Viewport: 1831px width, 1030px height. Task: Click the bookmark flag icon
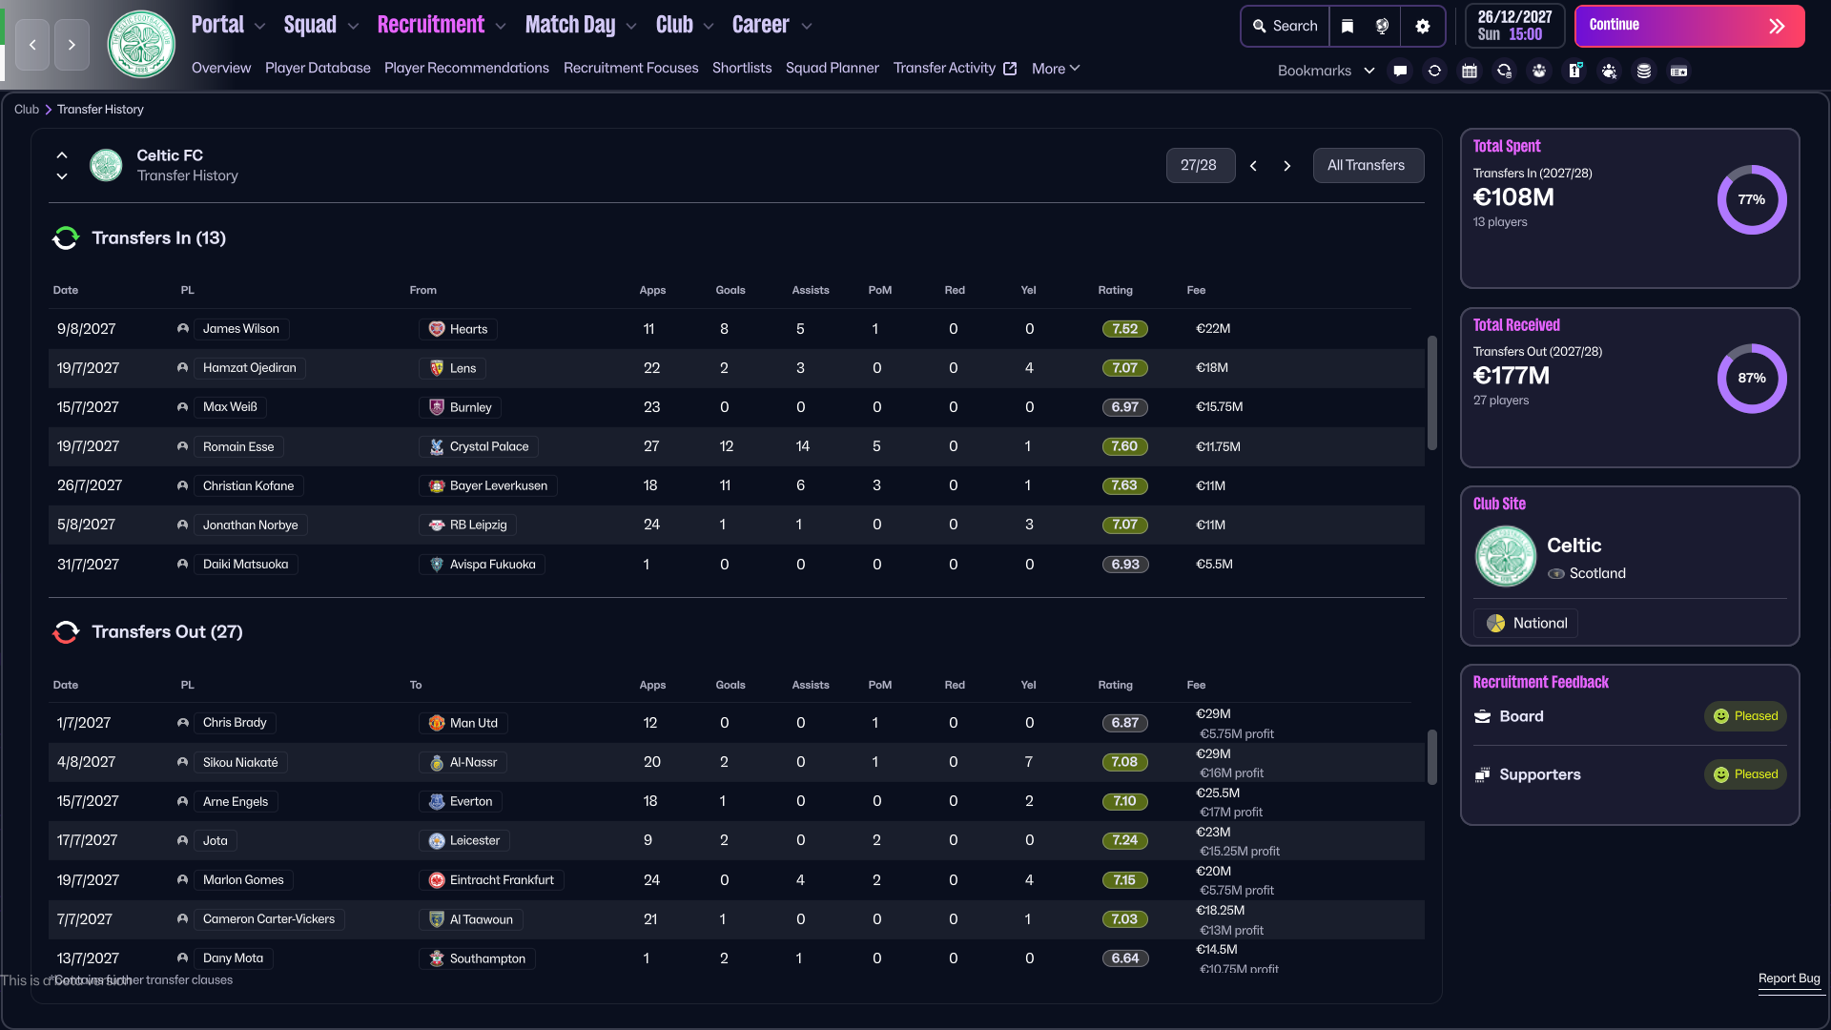tap(1348, 26)
